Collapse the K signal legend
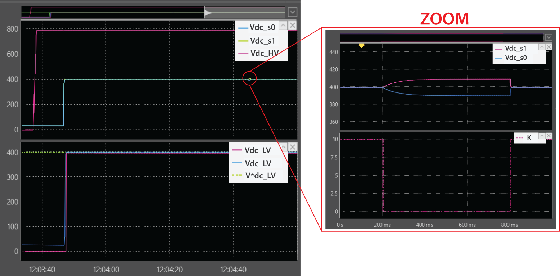Screen dimensions: 560x276 tap(541, 135)
